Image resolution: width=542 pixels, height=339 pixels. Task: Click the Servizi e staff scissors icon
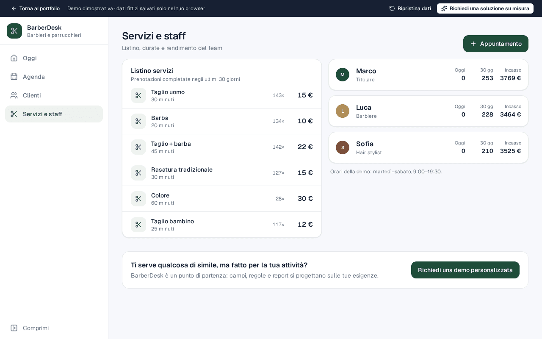14,114
